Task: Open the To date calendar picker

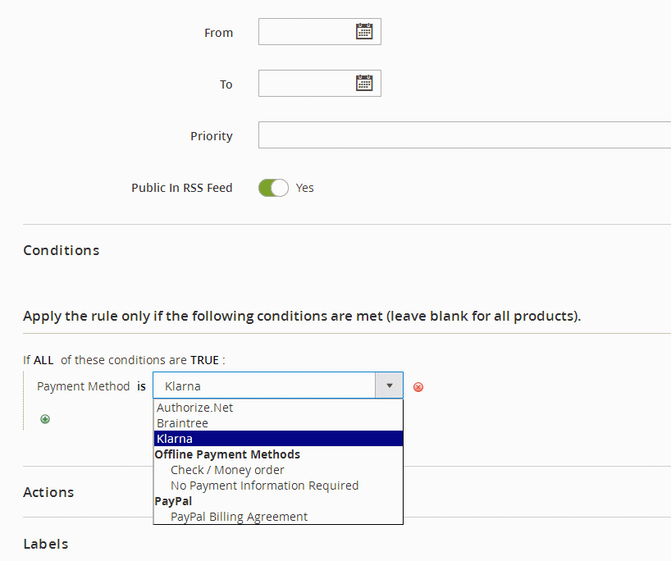Action: point(364,83)
